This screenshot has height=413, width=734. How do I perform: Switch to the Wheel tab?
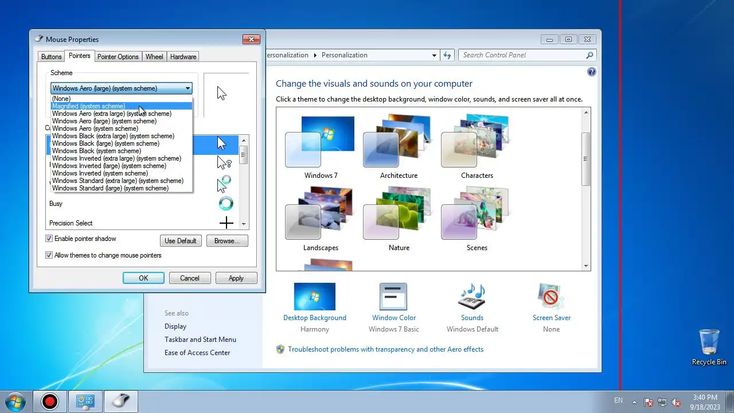[154, 57]
